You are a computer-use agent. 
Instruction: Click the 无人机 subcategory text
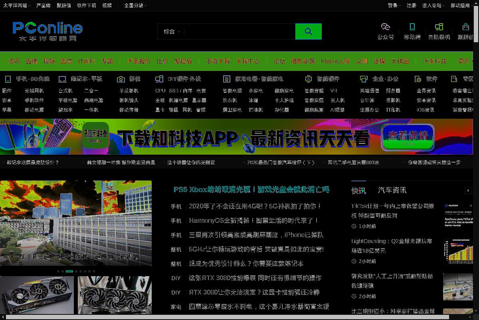click(x=338, y=100)
